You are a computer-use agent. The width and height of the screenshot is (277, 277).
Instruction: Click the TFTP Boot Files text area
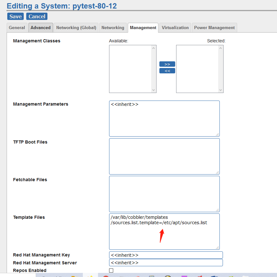click(x=164, y=156)
